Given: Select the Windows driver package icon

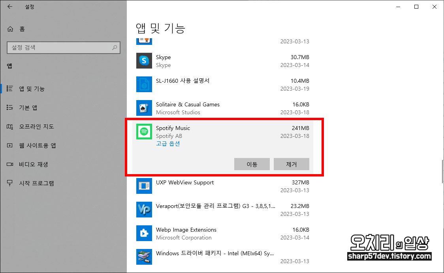Looking at the screenshot, I should coord(144,256).
